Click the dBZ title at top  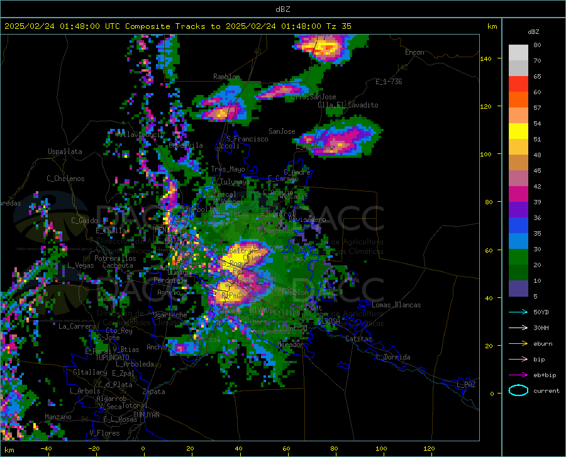pyautogui.click(x=283, y=9)
